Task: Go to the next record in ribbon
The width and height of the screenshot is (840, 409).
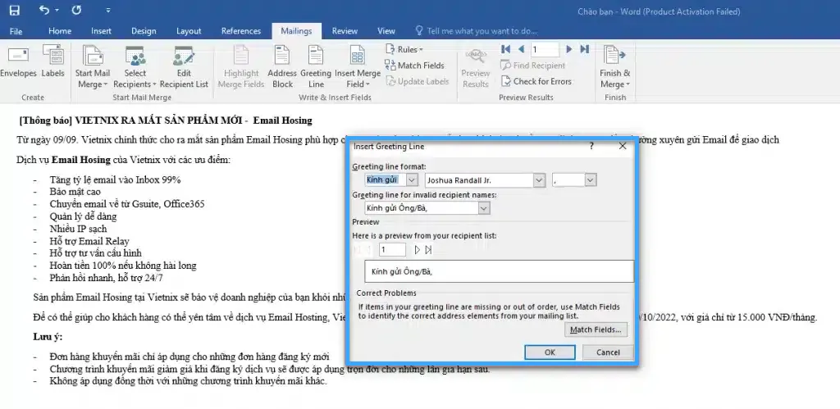Action: 569,49
